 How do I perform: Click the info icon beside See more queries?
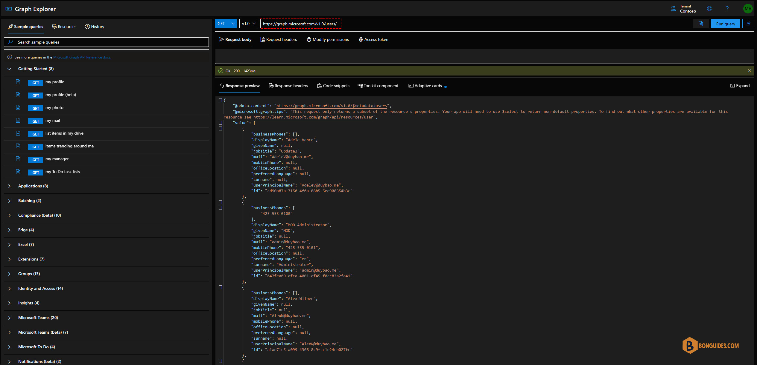pos(10,57)
